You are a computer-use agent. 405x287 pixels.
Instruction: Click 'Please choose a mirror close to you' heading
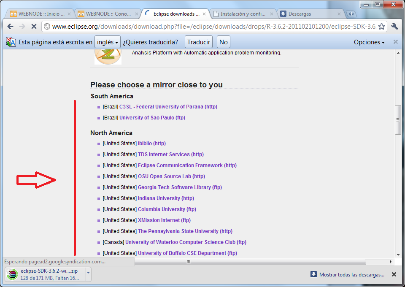(156, 85)
